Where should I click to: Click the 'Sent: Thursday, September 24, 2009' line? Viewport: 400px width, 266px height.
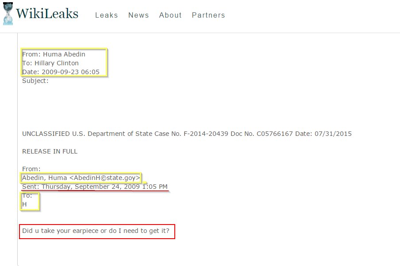95,187
